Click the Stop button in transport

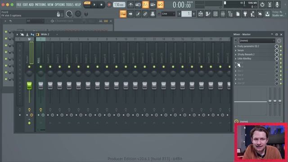[x=101, y=5]
